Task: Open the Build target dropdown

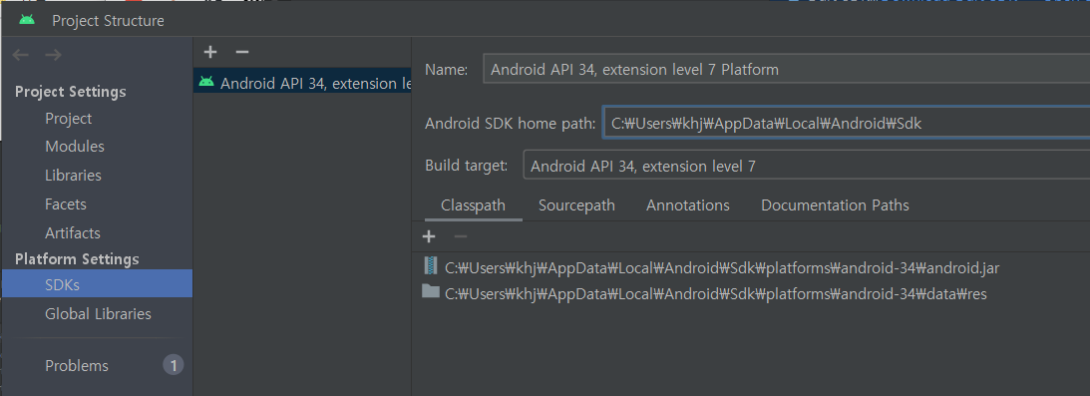Action: click(x=807, y=166)
